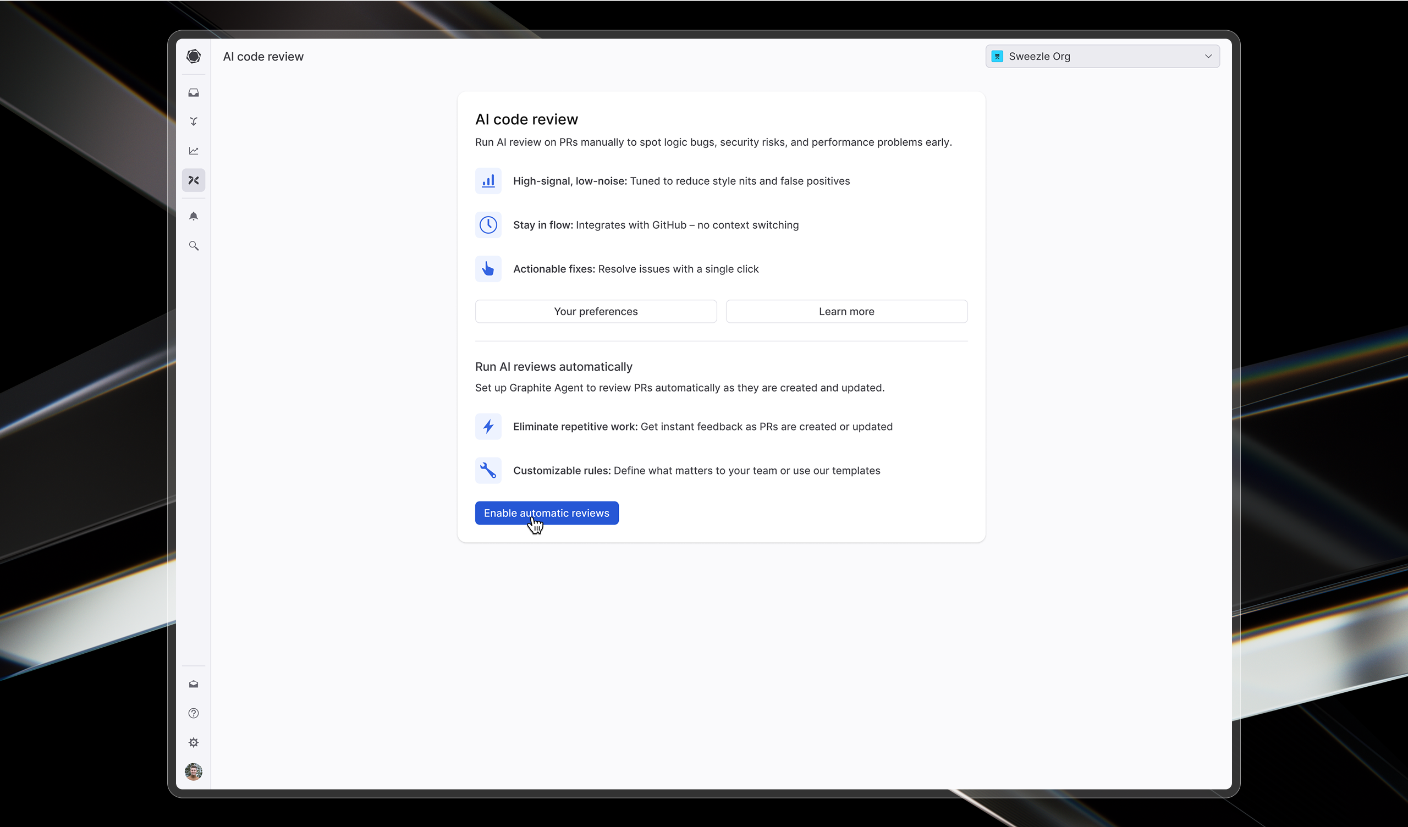This screenshot has width=1408, height=827.
Task: Click the Learn more button
Action: point(846,311)
